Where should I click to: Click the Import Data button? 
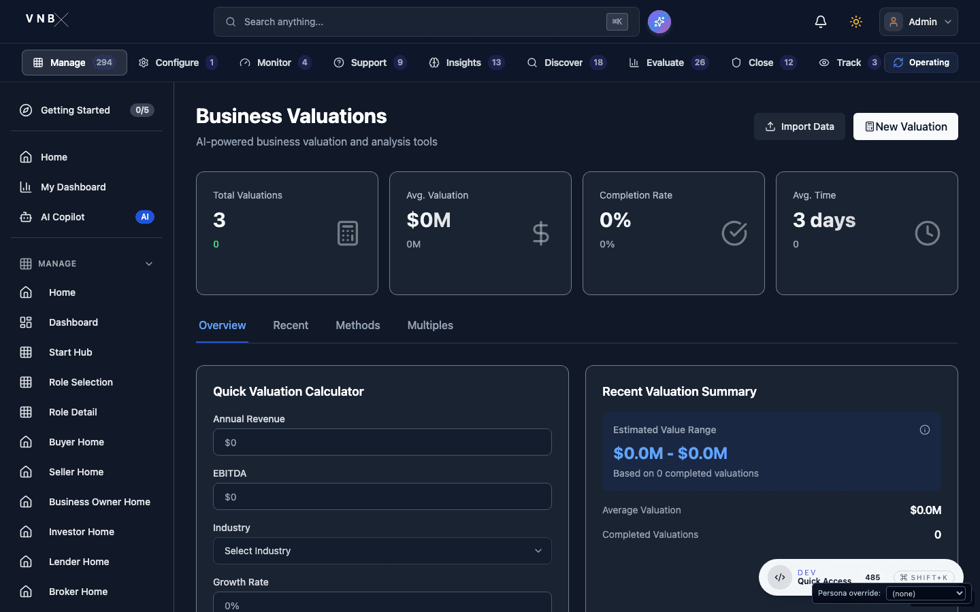[x=800, y=126]
